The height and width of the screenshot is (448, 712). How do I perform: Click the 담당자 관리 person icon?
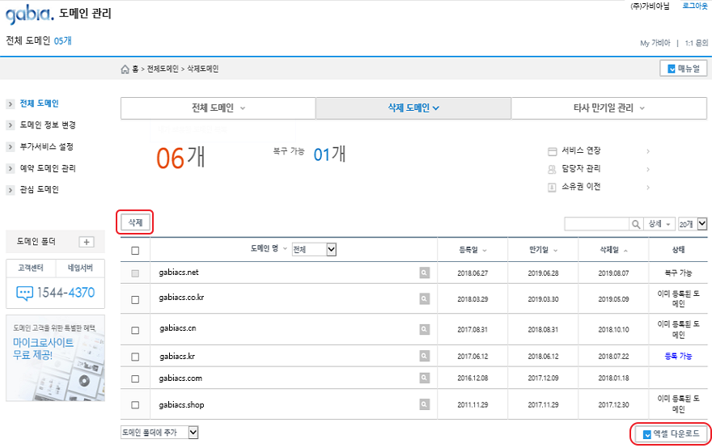[x=552, y=169]
